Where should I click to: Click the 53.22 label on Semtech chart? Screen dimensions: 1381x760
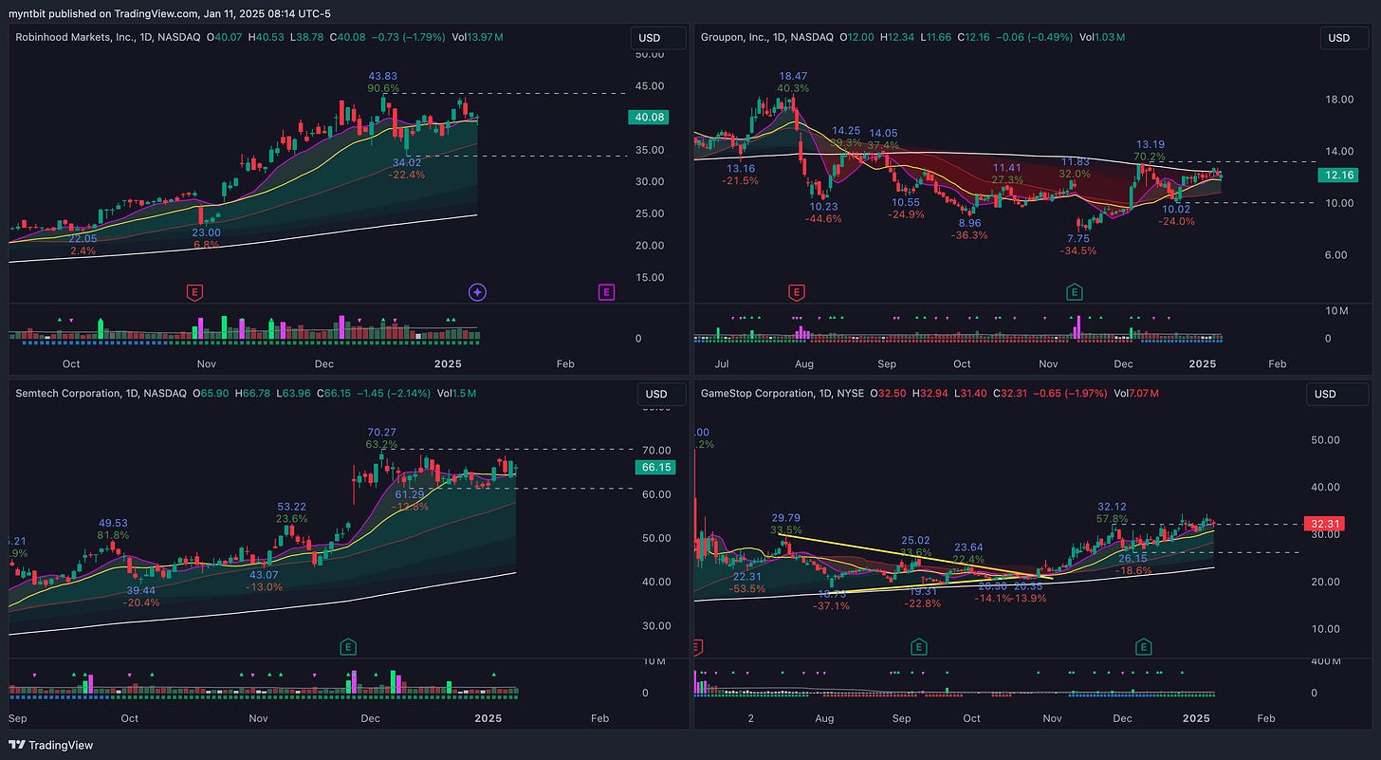[292, 507]
